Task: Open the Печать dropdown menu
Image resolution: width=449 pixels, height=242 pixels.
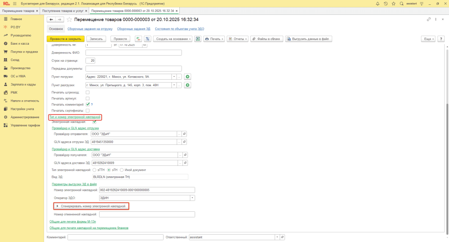Action: click(214, 39)
